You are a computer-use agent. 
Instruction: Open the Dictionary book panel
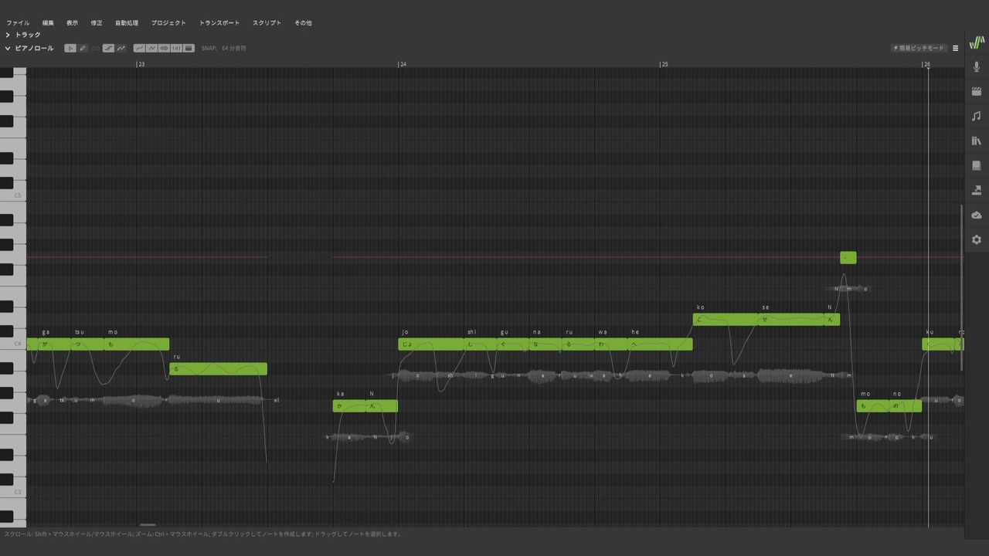(x=977, y=165)
